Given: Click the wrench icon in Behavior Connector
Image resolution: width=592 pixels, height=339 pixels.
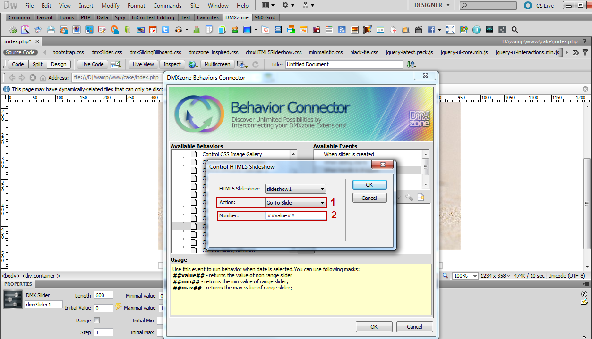Looking at the screenshot, I should (x=409, y=197).
